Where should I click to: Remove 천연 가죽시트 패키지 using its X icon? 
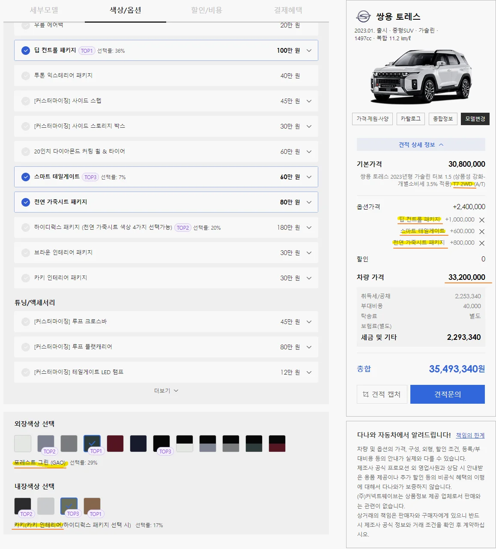tap(482, 243)
